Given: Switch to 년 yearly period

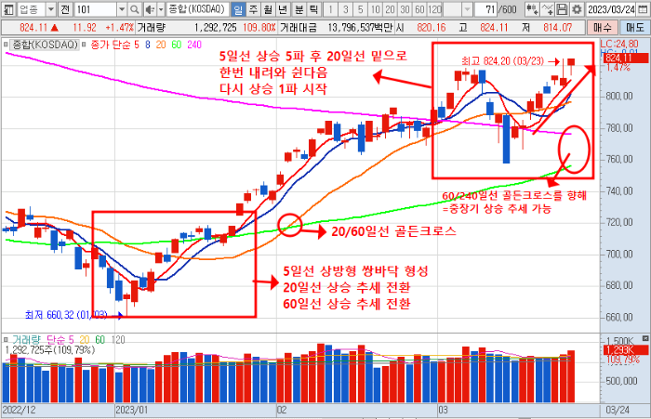Looking at the screenshot, I should 283,9.
